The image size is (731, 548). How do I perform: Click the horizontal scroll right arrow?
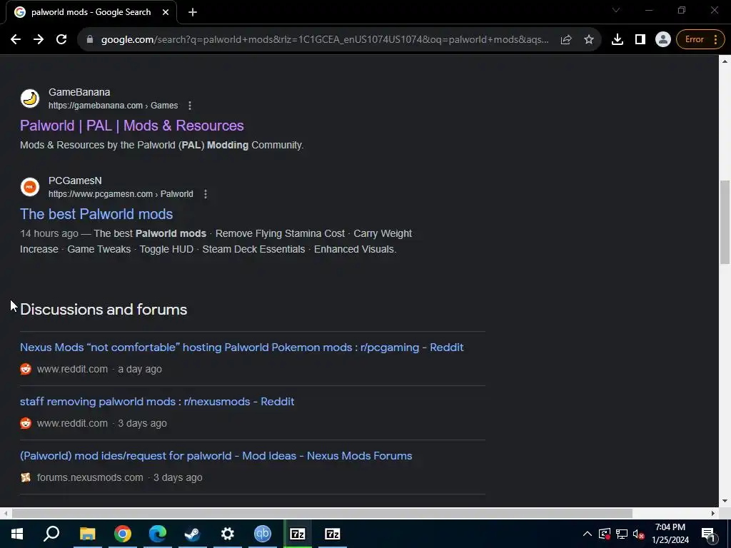click(713, 514)
